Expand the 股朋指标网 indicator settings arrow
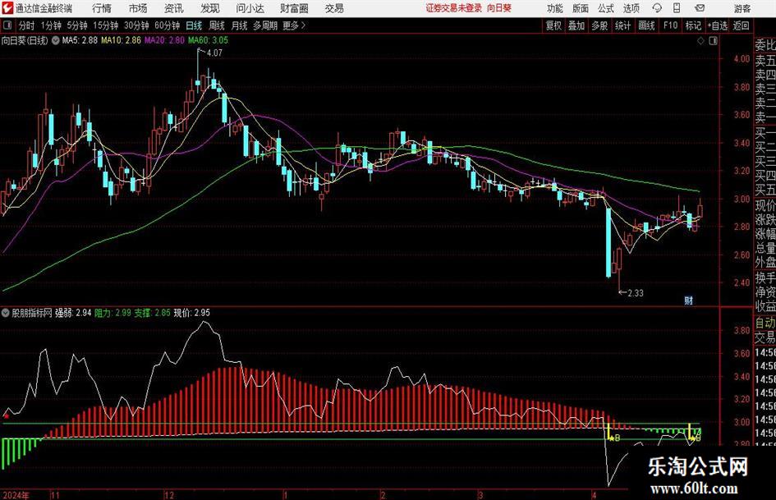 click(6, 312)
